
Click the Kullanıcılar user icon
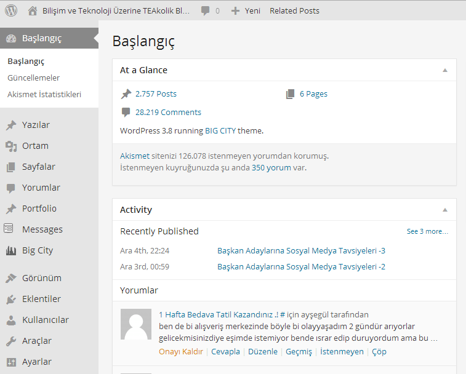click(x=11, y=320)
